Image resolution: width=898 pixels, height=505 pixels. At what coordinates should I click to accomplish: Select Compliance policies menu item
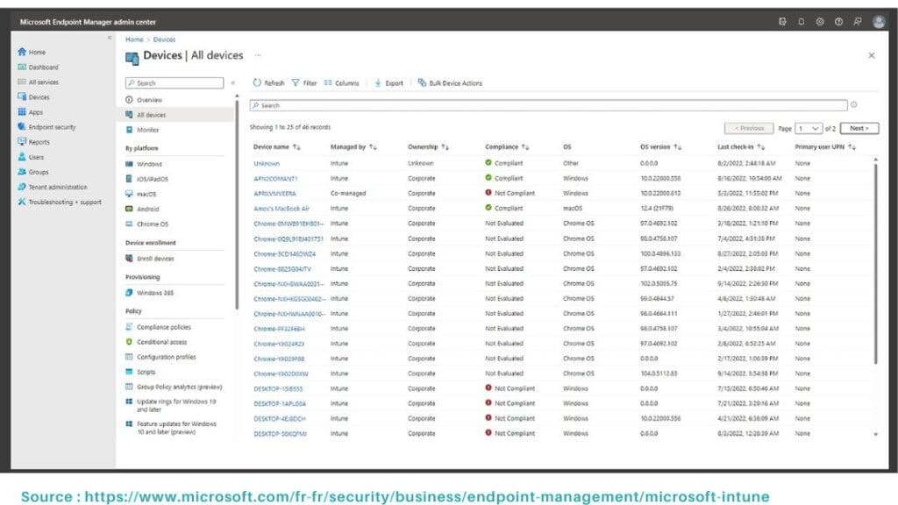pyautogui.click(x=163, y=327)
